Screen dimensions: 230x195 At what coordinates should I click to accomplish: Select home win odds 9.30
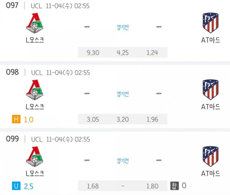93,53
